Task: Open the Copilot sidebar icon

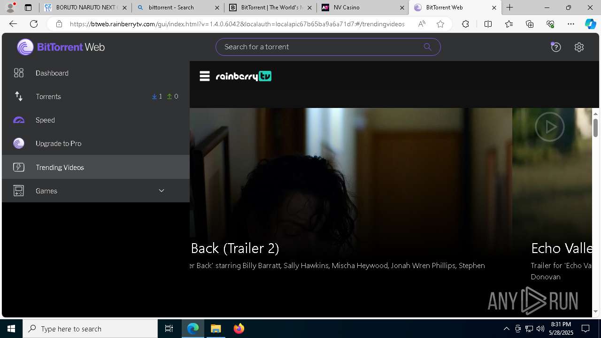Action: point(590,24)
